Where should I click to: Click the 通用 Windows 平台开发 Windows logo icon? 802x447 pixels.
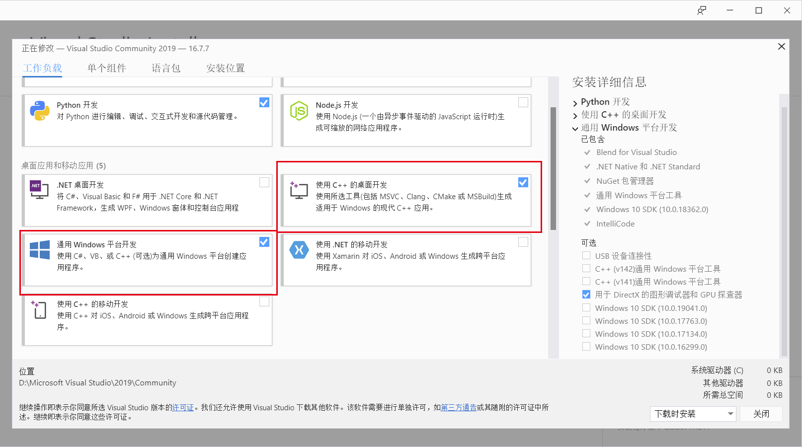pyautogui.click(x=40, y=250)
